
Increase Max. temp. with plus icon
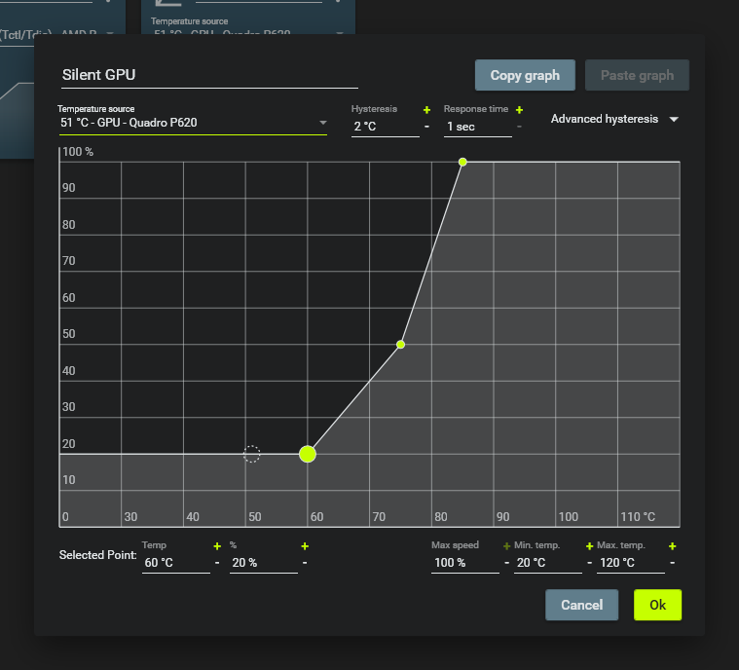[x=672, y=546]
